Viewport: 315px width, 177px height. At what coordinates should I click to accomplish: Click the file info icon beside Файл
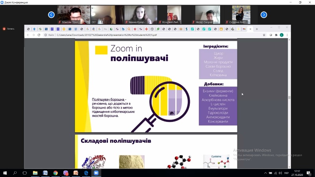pos(46,35)
